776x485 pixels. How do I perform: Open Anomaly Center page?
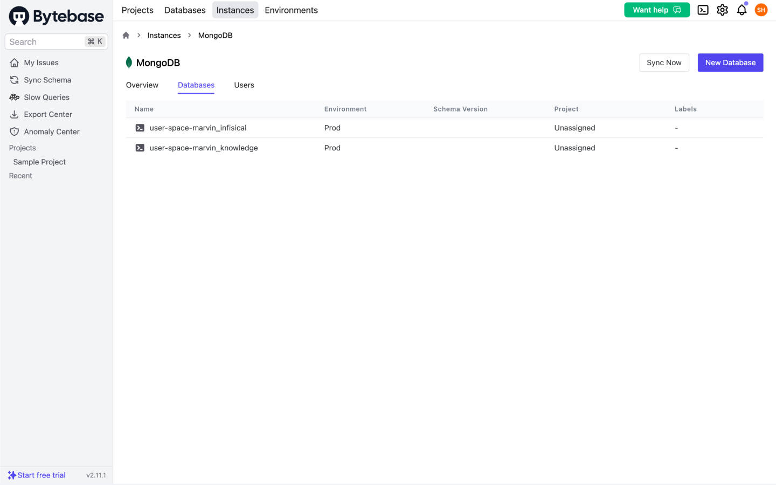click(51, 132)
